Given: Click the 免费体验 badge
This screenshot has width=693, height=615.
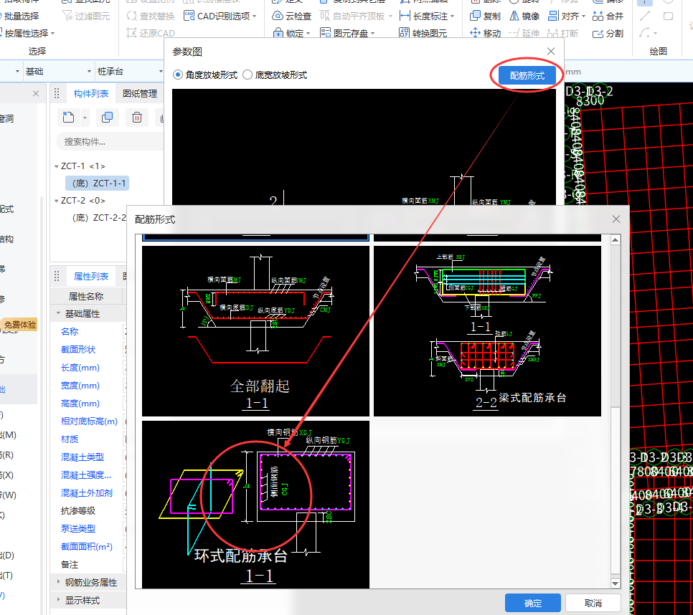Looking at the screenshot, I should pos(20,325).
